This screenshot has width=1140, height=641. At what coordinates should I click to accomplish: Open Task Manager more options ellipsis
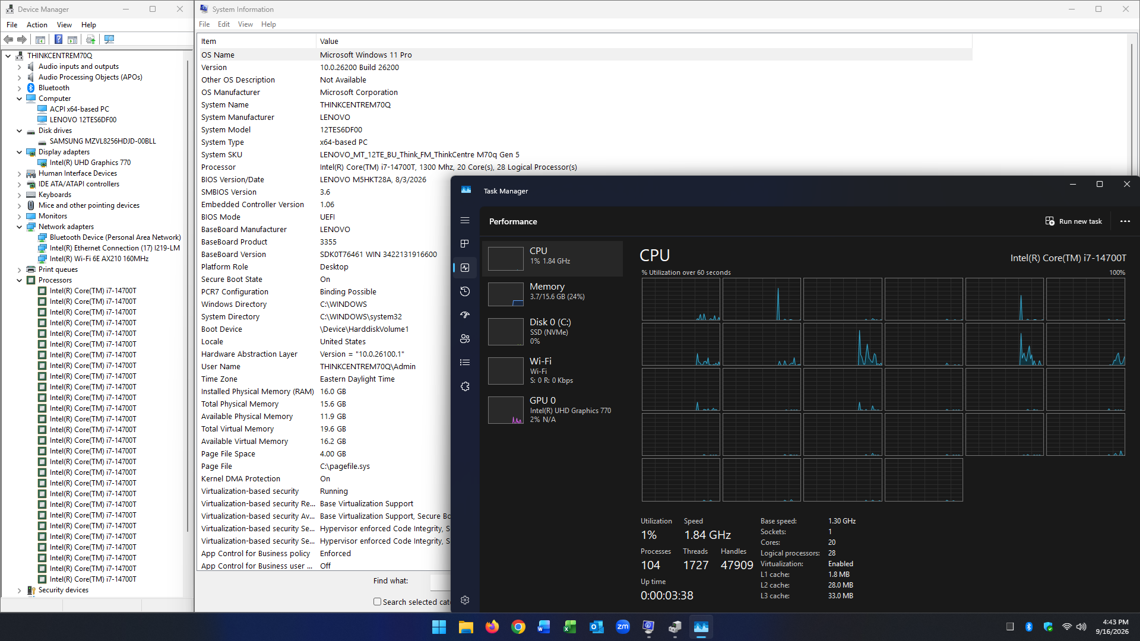tap(1125, 221)
